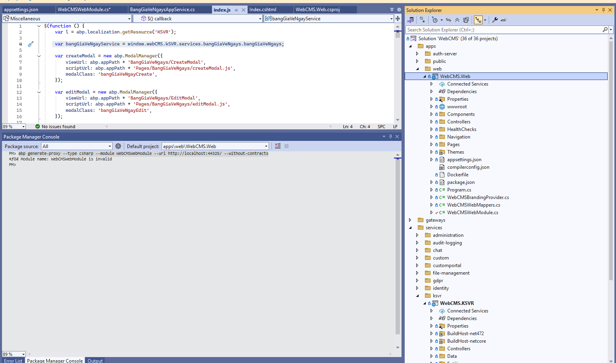Open the Output tab
616x363 pixels.
tap(95, 361)
